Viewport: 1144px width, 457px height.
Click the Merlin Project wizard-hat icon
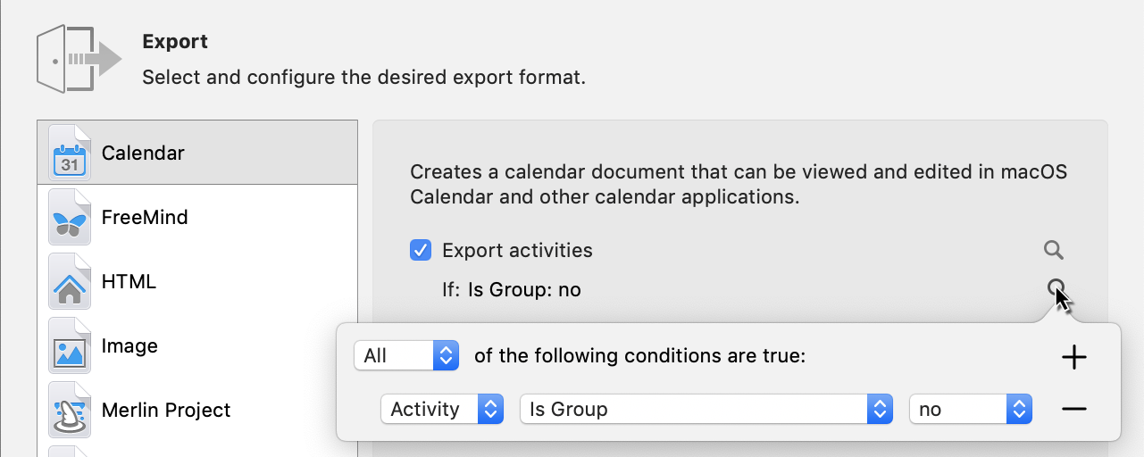[x=69, y=411]
